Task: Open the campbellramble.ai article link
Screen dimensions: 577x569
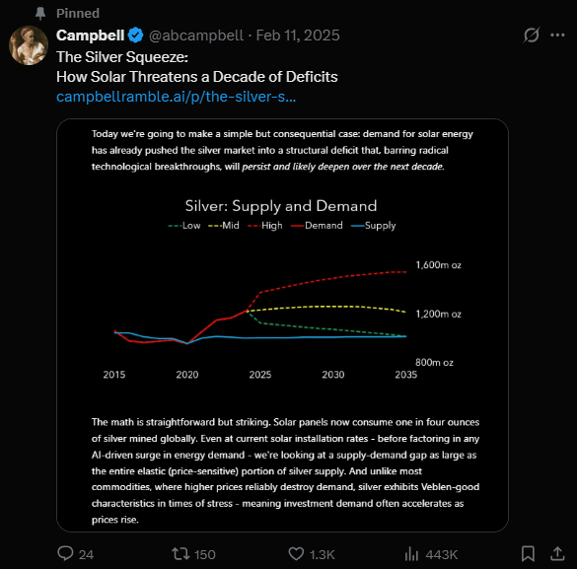Action: coord(176,97)
